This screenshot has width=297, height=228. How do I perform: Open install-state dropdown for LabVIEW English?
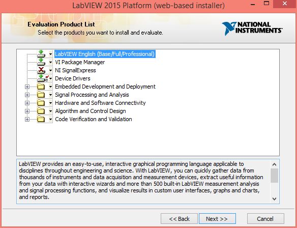50,54
